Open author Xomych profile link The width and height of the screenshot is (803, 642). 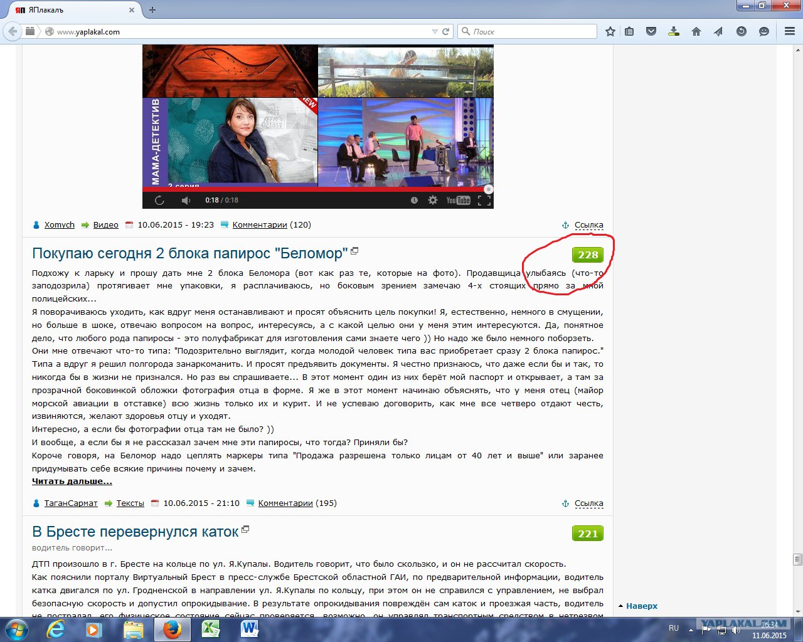coord(60,225)
